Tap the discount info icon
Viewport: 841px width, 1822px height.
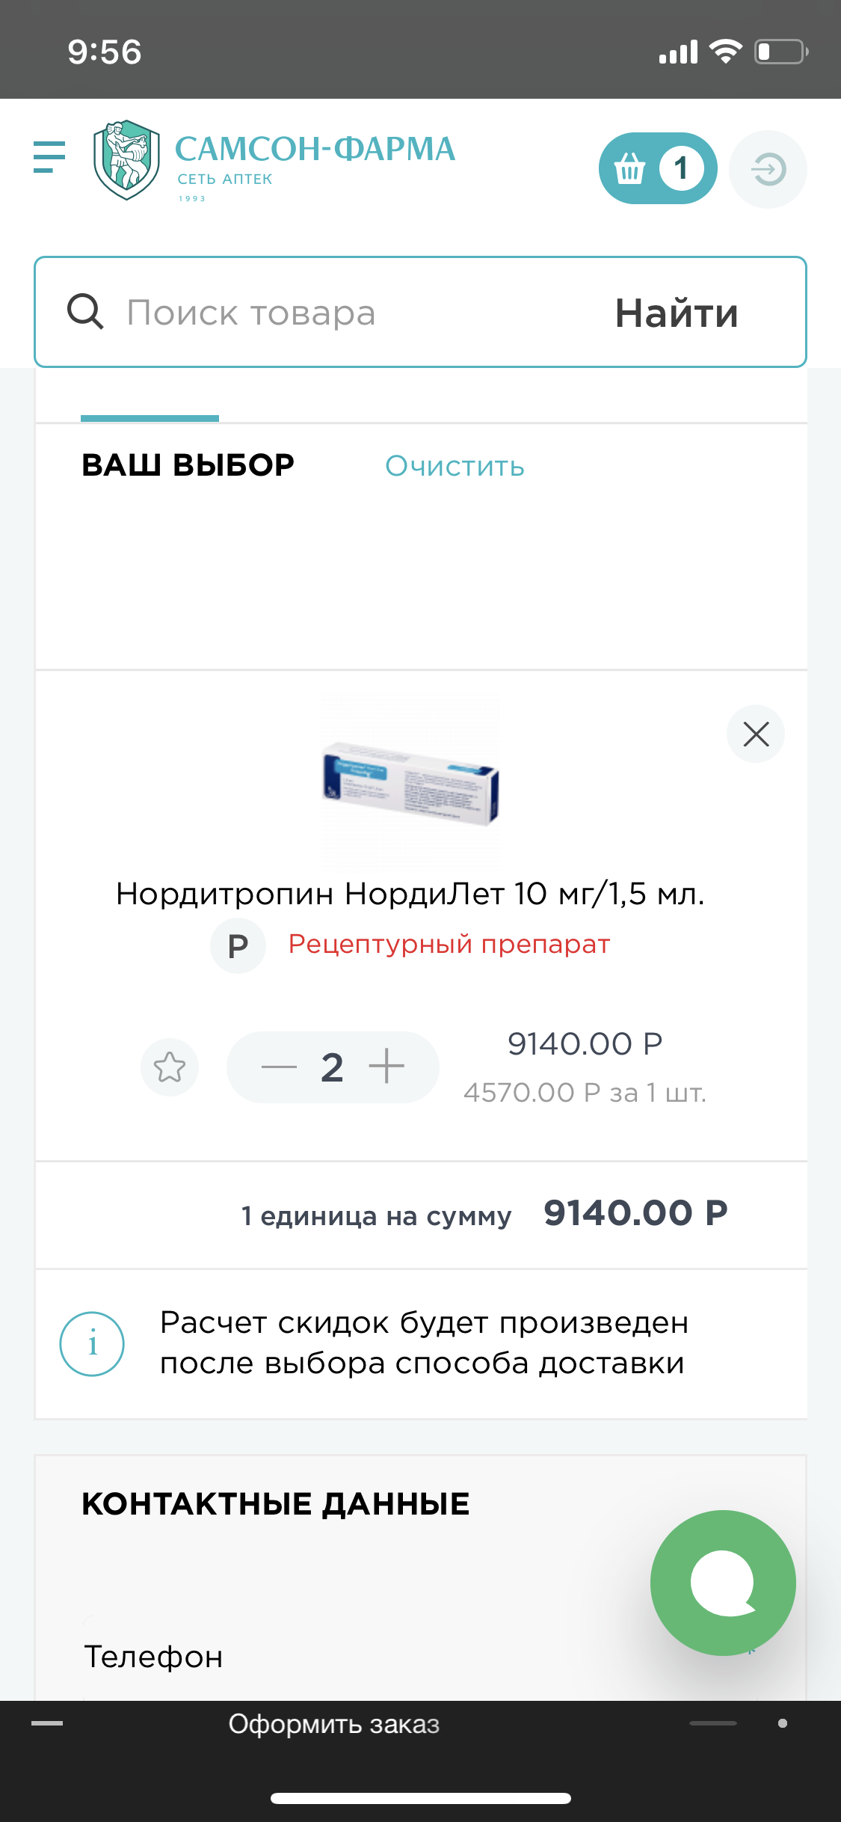pyautogui.click(x=92, y=1344)
